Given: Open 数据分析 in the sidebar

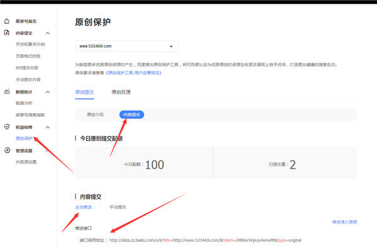Looking at the screenshot, I should point(24,103).
